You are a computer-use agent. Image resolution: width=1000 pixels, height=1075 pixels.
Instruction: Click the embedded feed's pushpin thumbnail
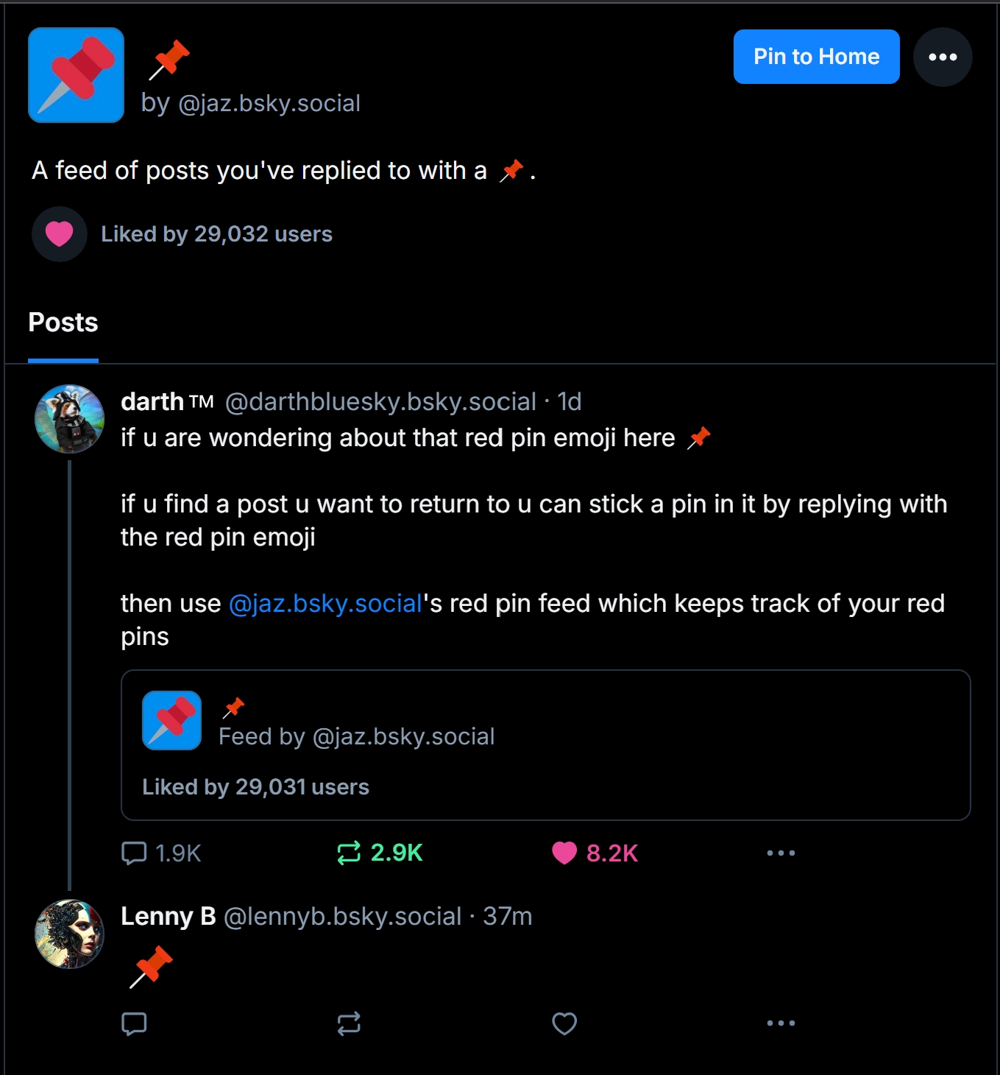click(x=171, y=720)
